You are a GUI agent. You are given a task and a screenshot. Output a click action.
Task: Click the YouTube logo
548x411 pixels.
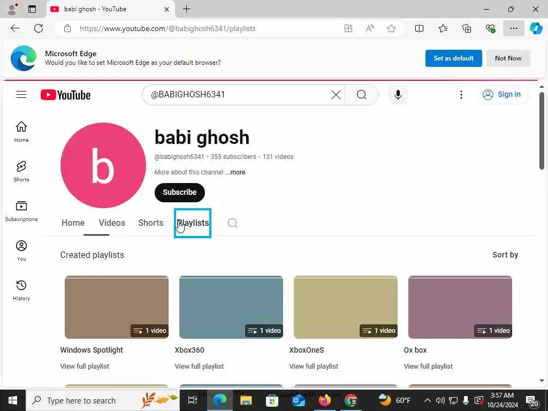(65, 95)
